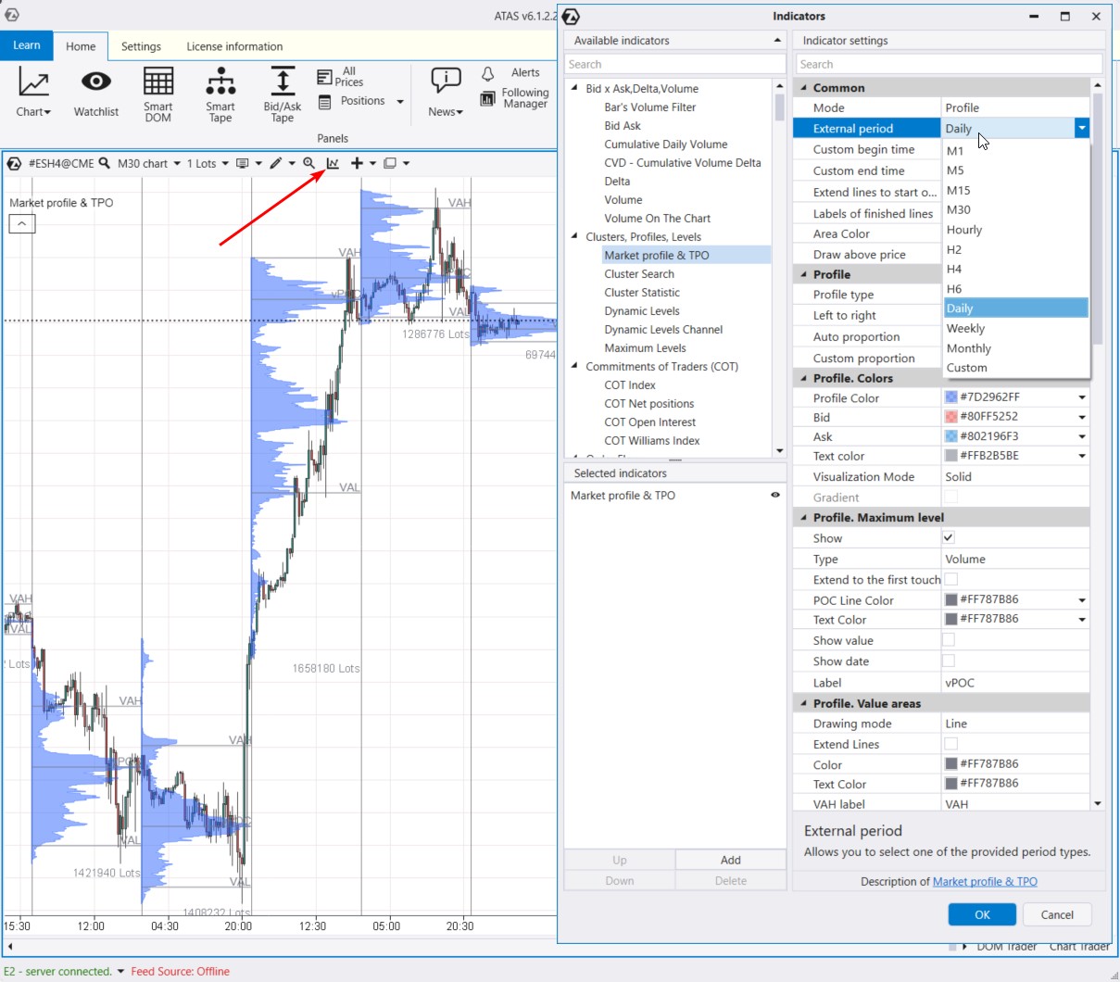Click the Alerts bell icon
The height and width of the screenshot is (982, 1120).
point(486,72)
